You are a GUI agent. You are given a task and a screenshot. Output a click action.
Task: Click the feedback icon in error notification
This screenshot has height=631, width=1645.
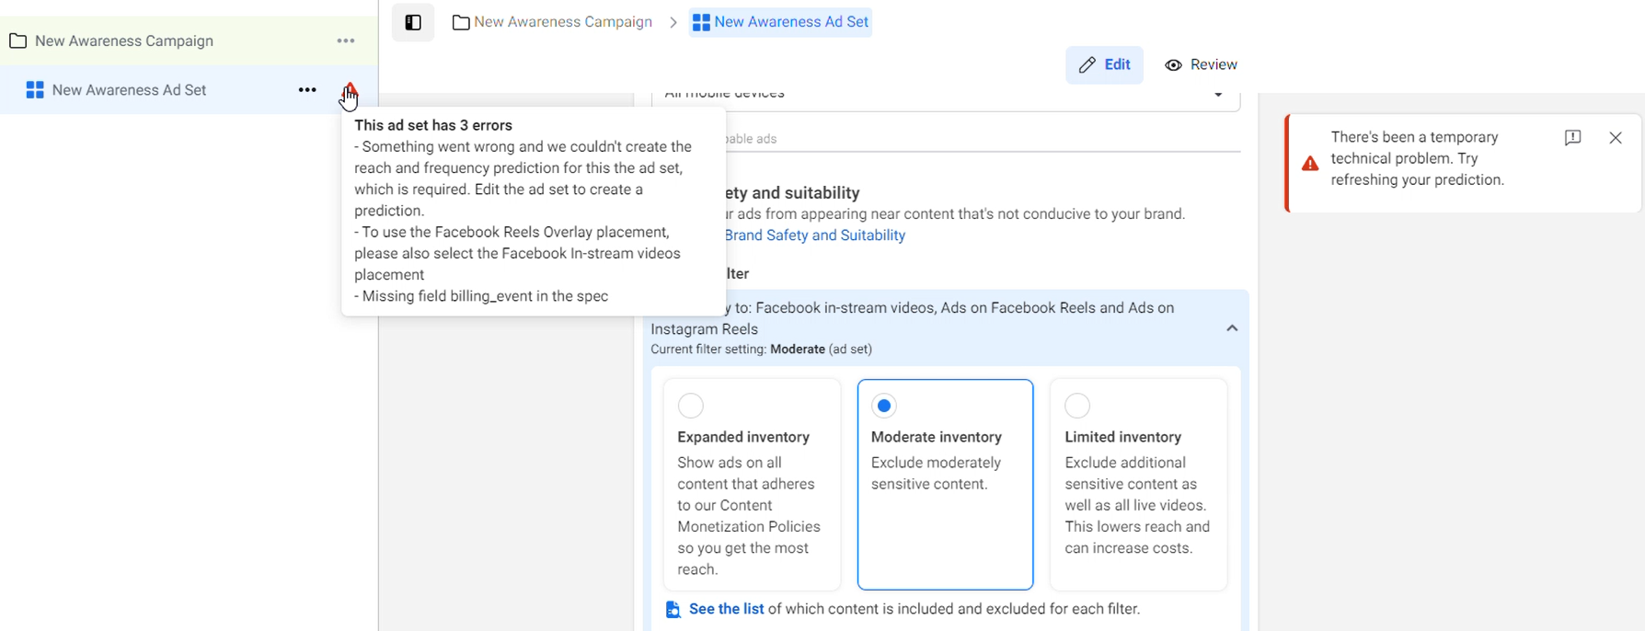click(x=1572, y=138)
